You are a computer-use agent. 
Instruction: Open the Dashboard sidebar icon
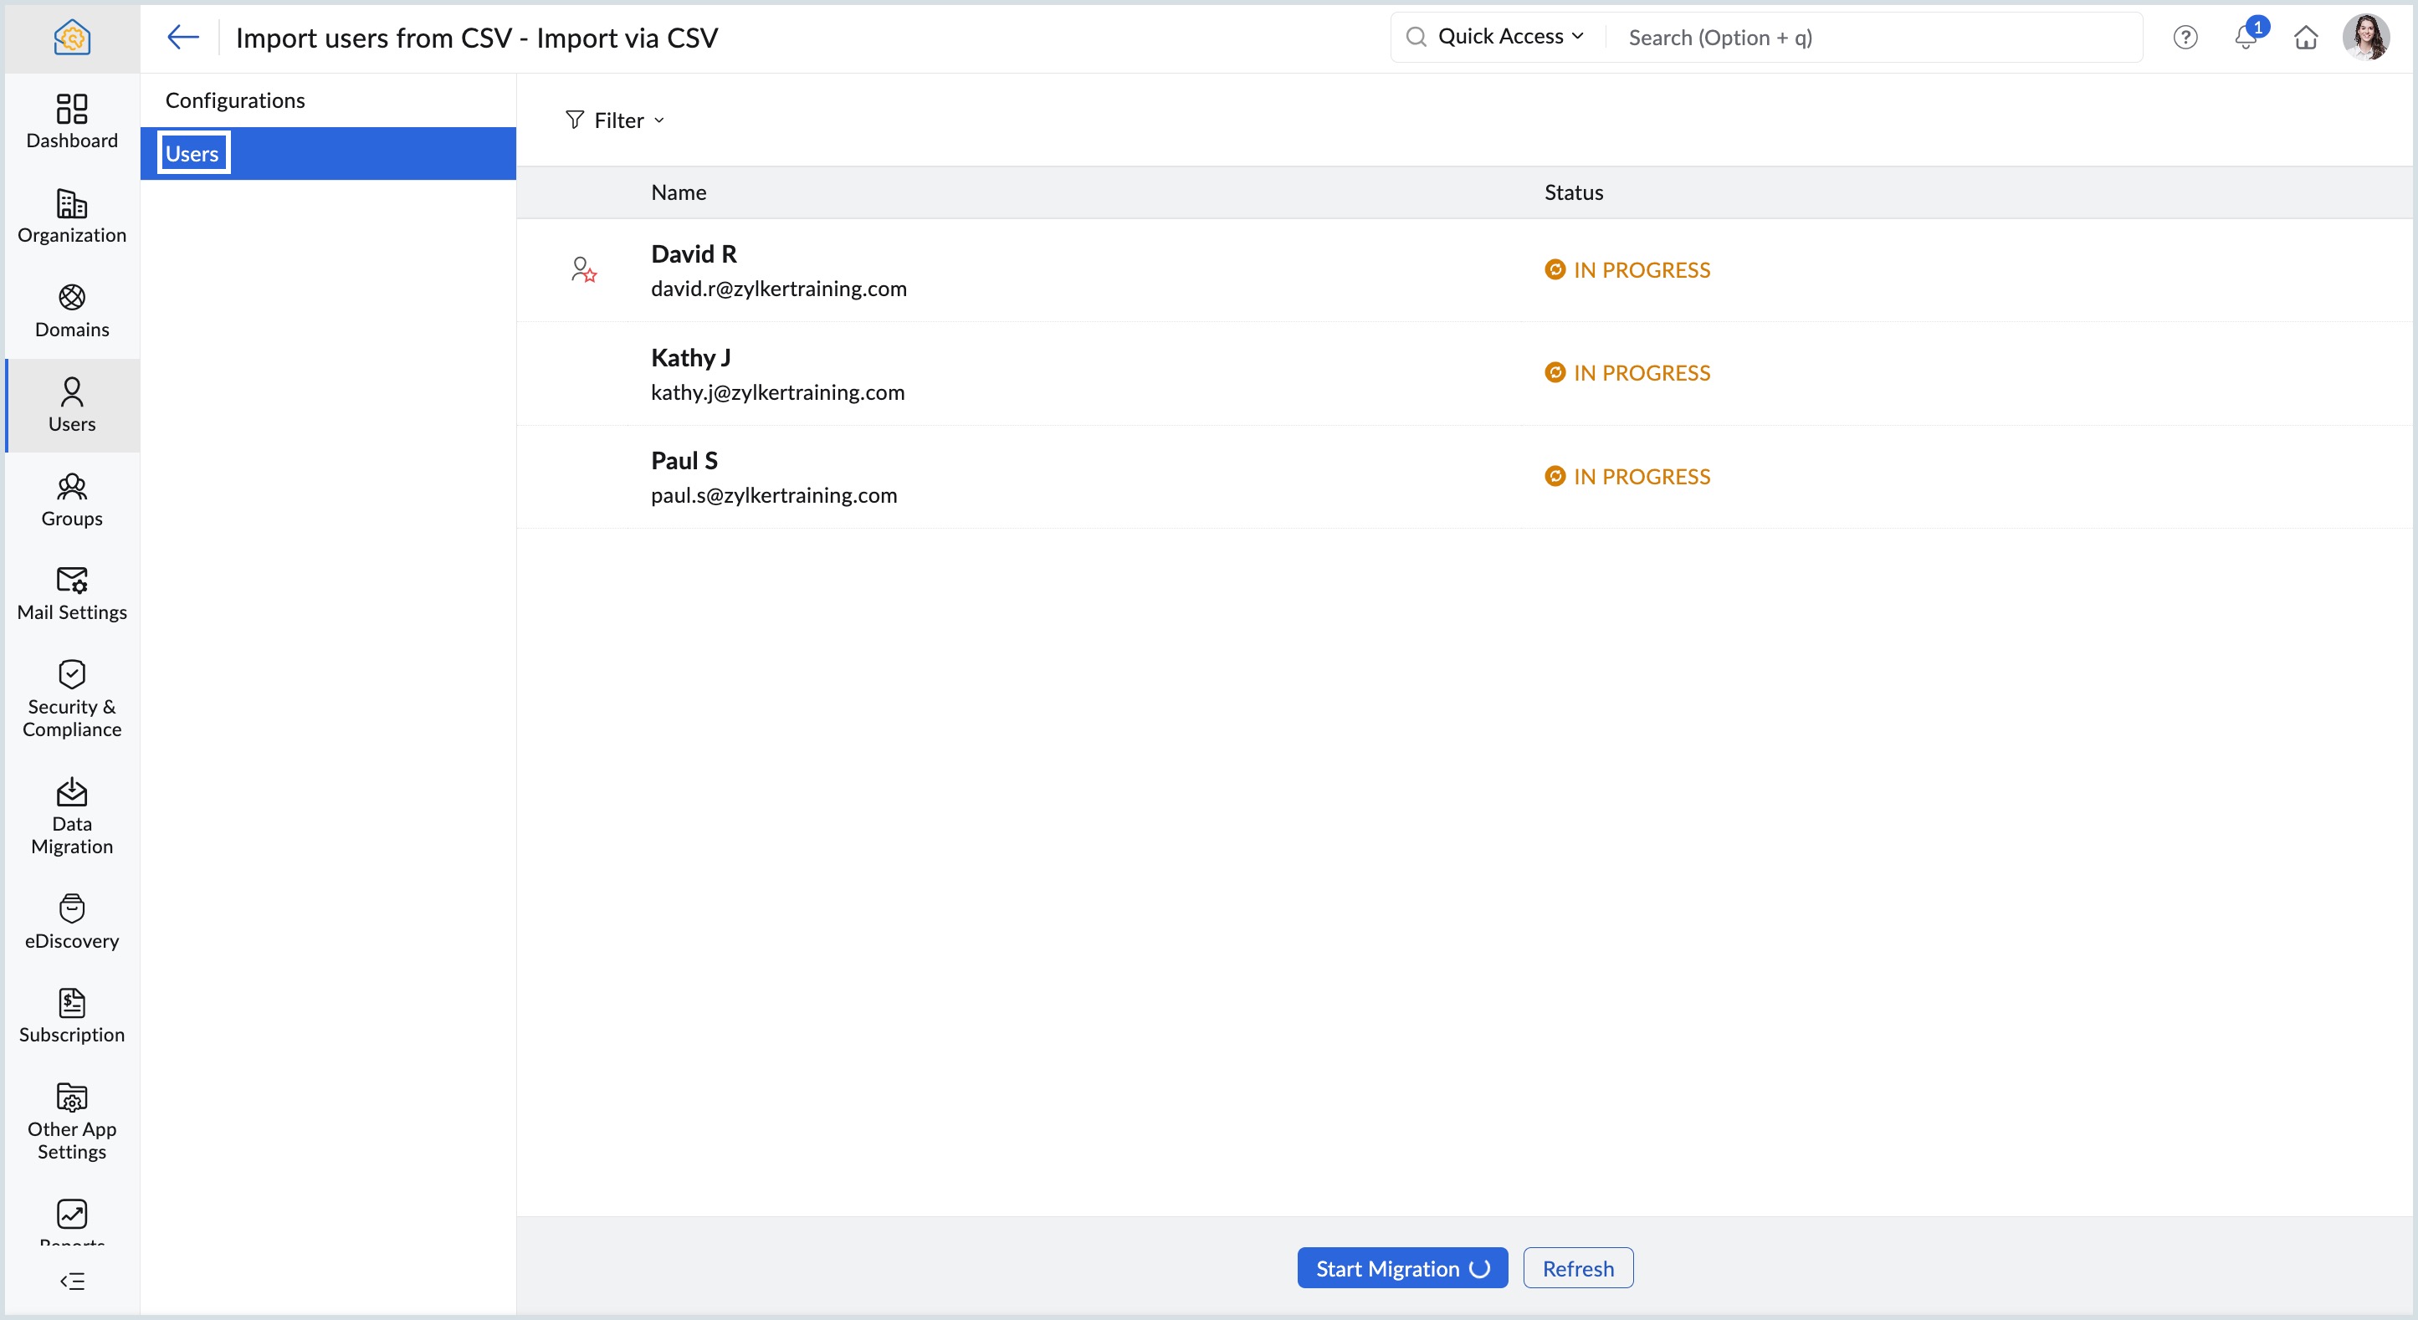click(x=71, y=121)
